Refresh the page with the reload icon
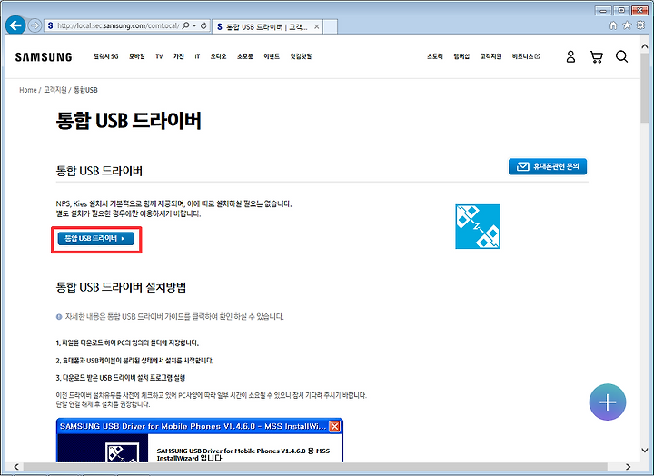Image resolution: width=654 pixels, height=476 pixels. [x=203, y=25]
